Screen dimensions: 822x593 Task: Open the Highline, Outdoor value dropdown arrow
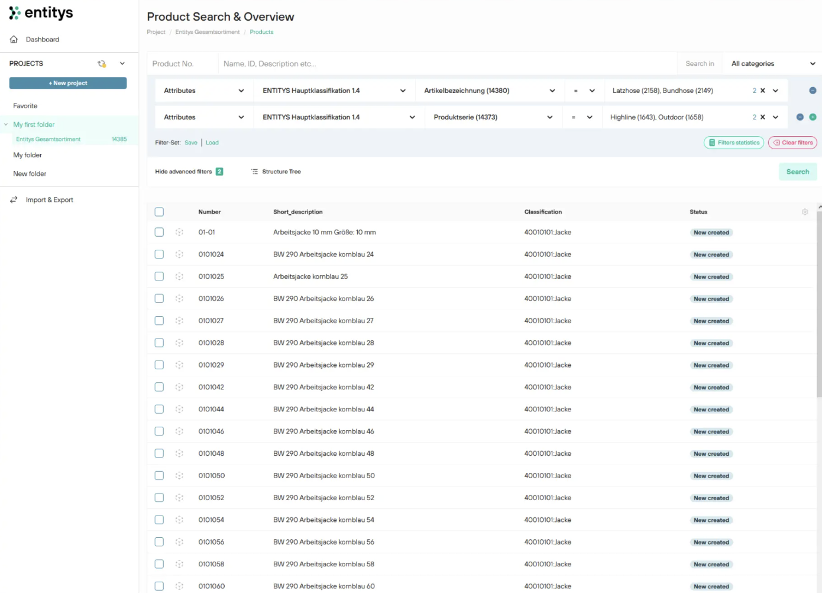[x=775, y=117]
